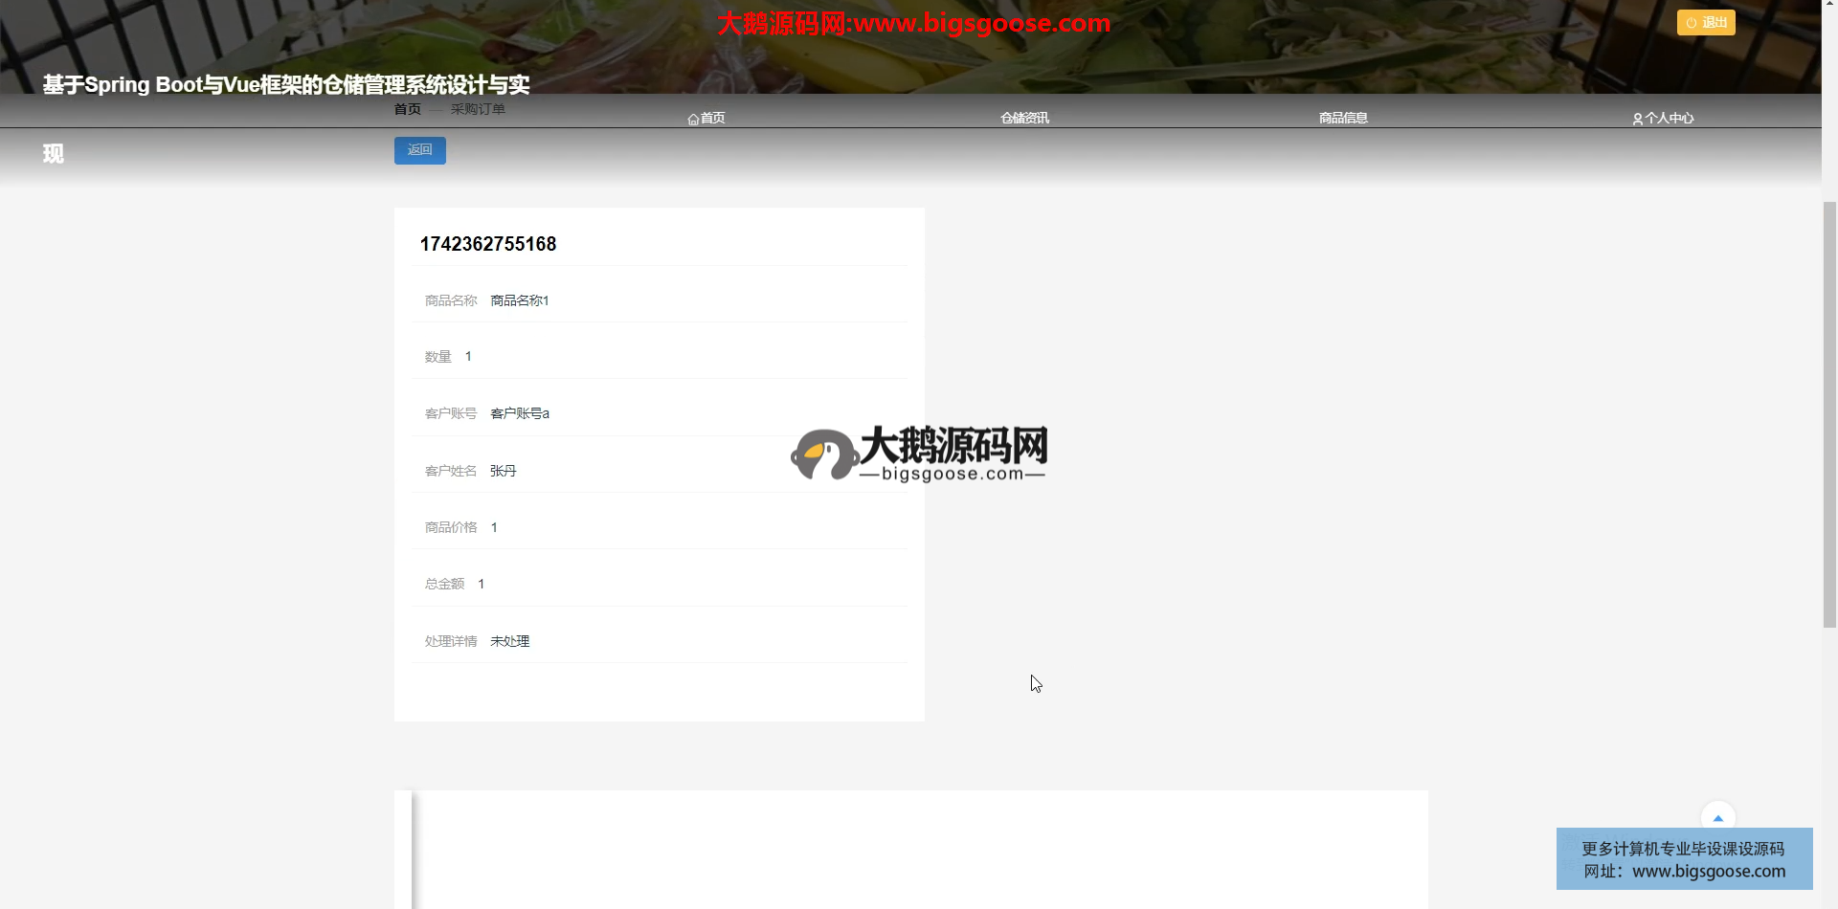Viewport: 1838px width, 909px height.
Task: Click the power icon inside 退出
Action: (1691, 23)
